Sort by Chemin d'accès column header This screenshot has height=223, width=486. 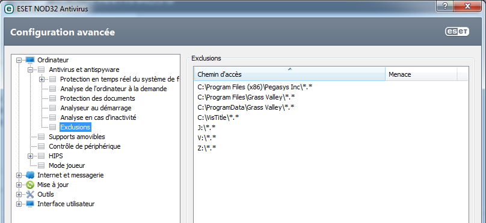290,74
